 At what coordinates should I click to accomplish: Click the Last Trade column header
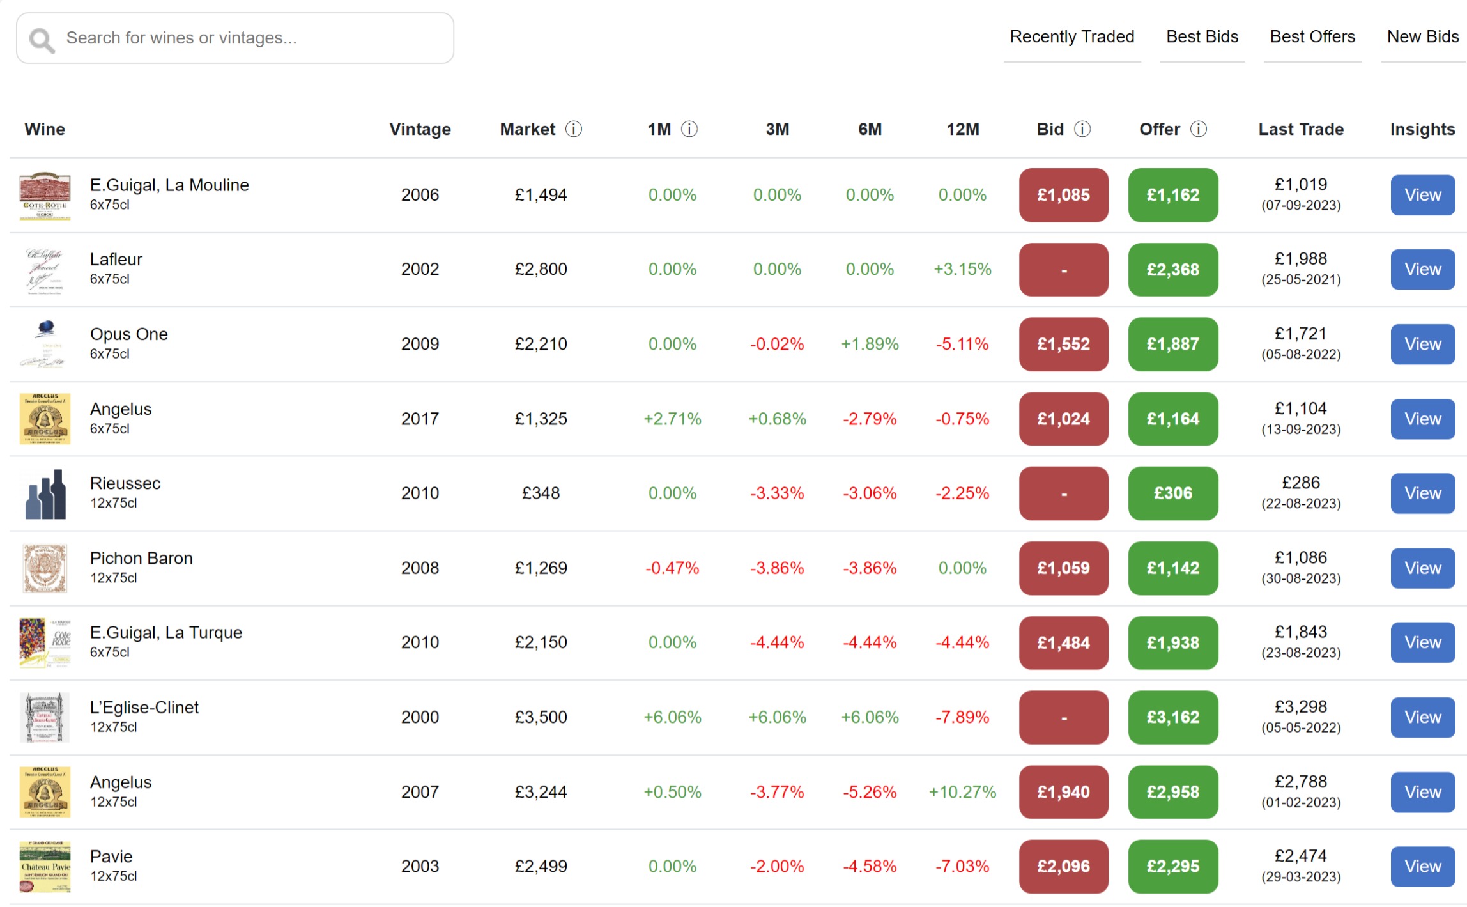point(1301,129)
